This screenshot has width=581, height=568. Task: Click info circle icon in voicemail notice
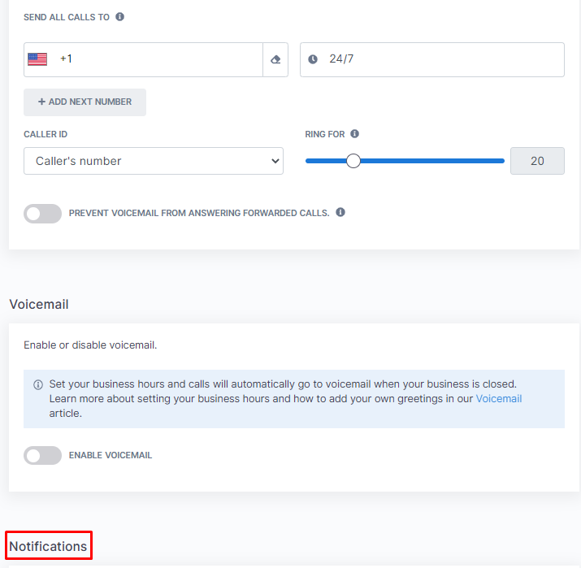point(38,384)
